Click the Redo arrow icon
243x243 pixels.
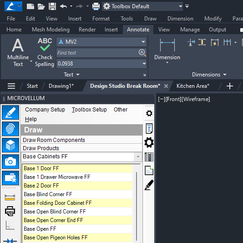click(80, 6)
